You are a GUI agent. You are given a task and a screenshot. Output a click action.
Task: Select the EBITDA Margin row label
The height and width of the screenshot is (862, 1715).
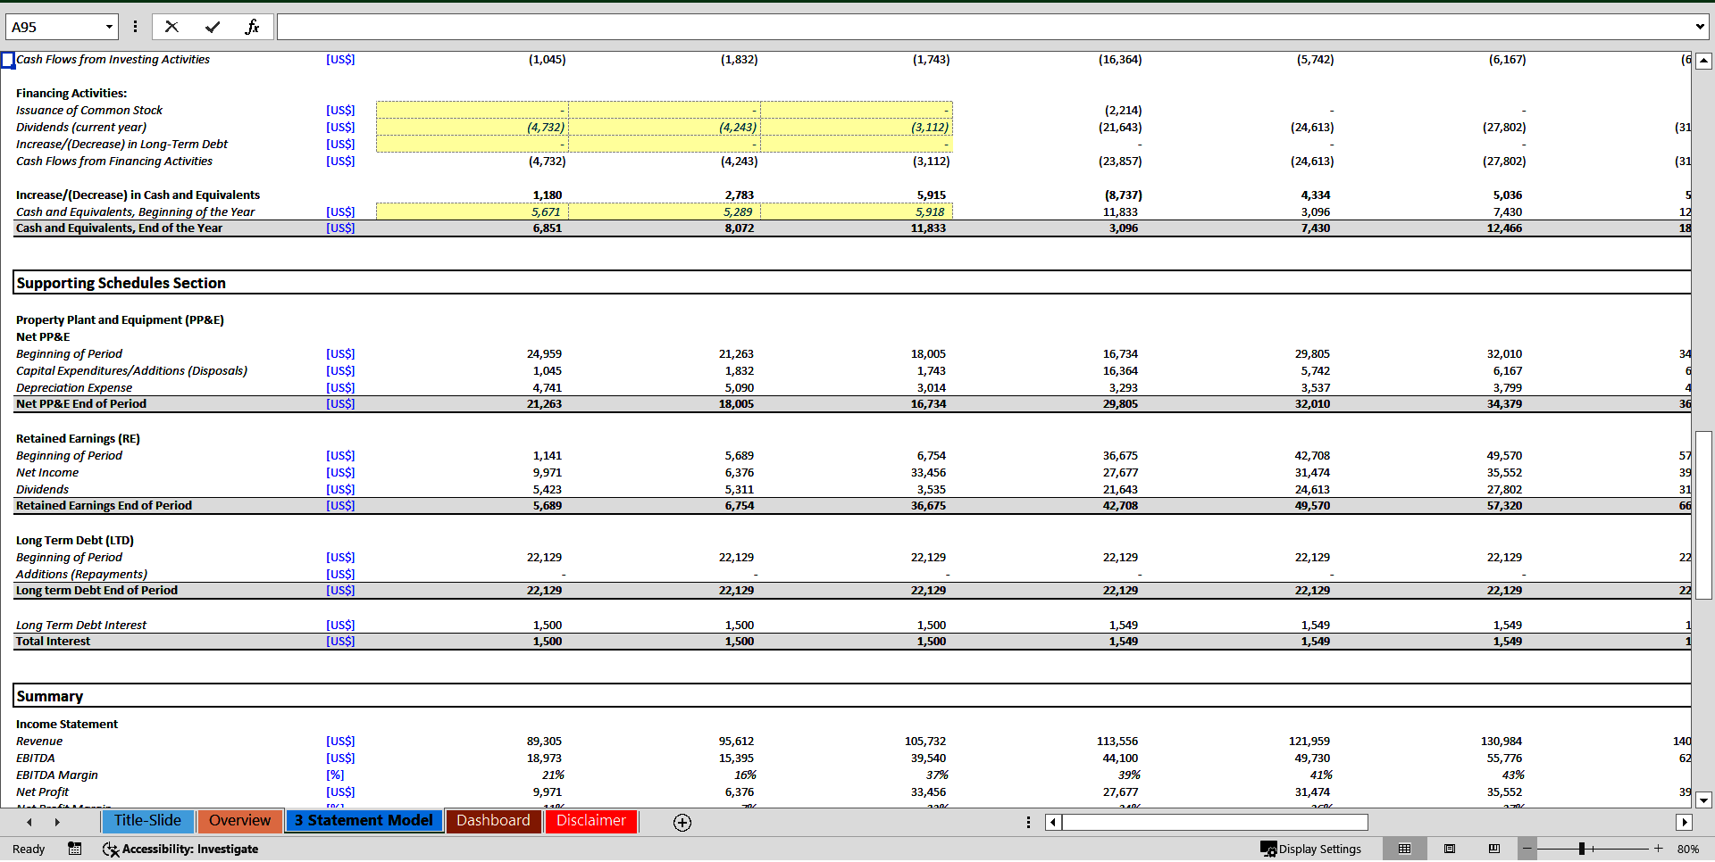[57, 775]
